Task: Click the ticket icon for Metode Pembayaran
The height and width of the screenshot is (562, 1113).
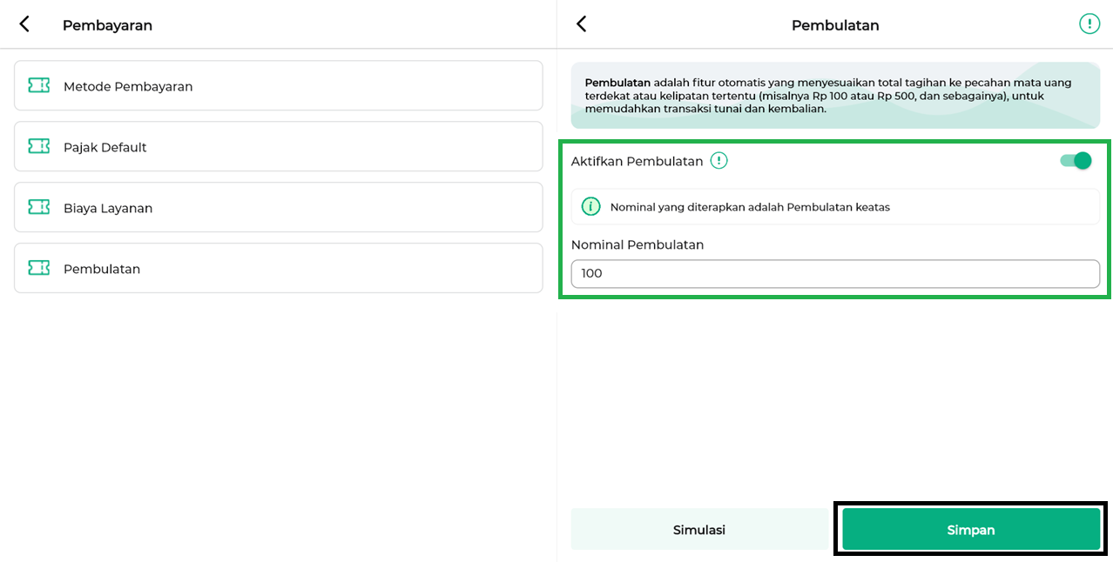Action: pos(38,85)
